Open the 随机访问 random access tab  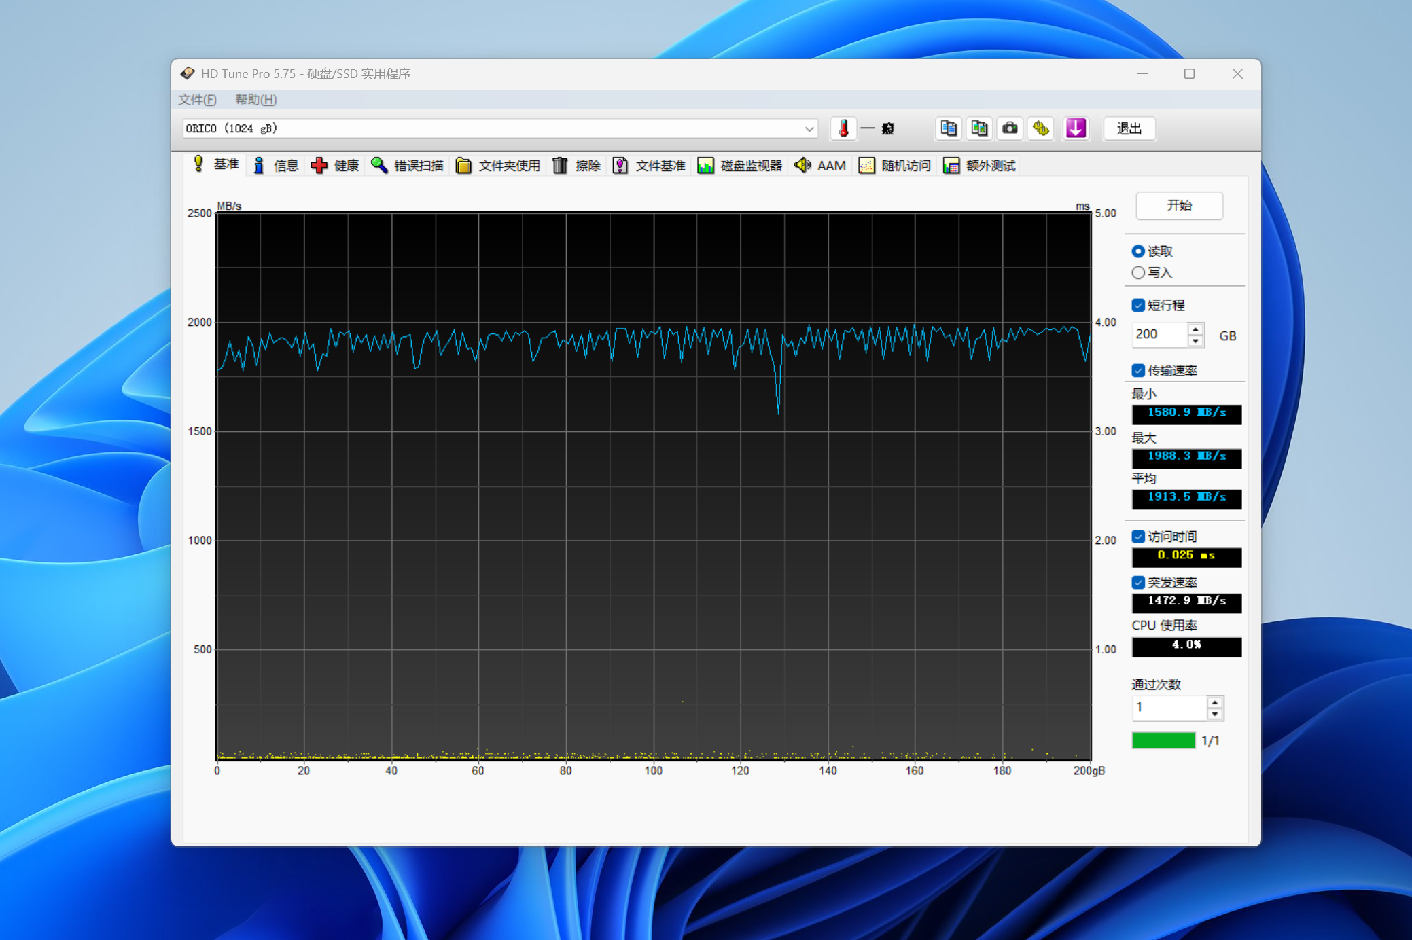895,166
